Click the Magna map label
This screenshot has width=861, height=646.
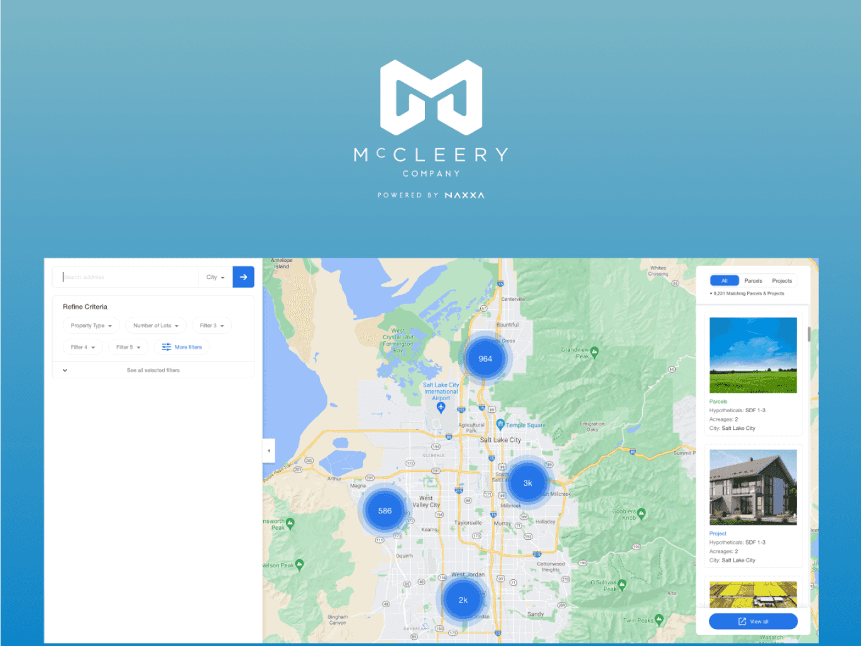click(x=358, y=486)
